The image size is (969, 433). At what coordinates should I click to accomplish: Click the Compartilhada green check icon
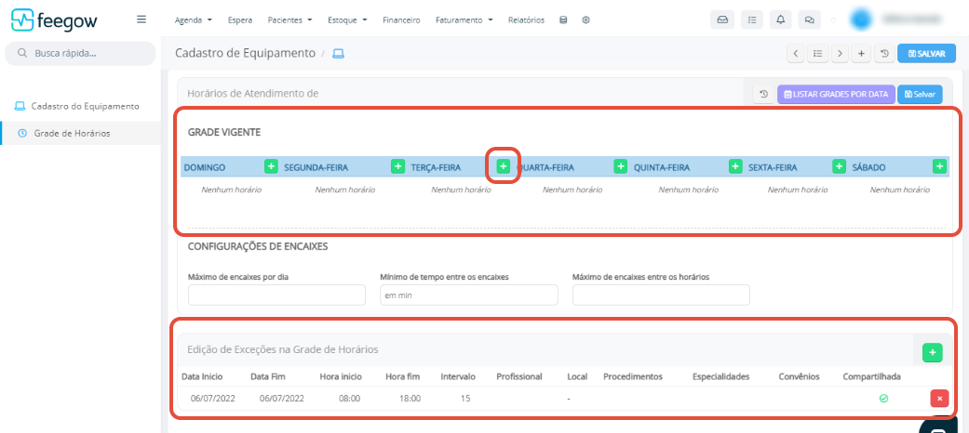coord(883,399)
